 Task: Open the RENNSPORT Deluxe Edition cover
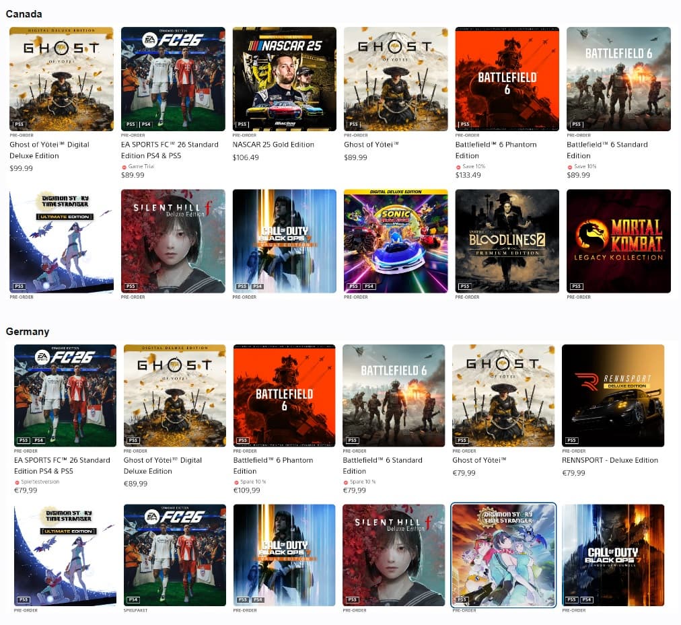[x=613, y=396]
